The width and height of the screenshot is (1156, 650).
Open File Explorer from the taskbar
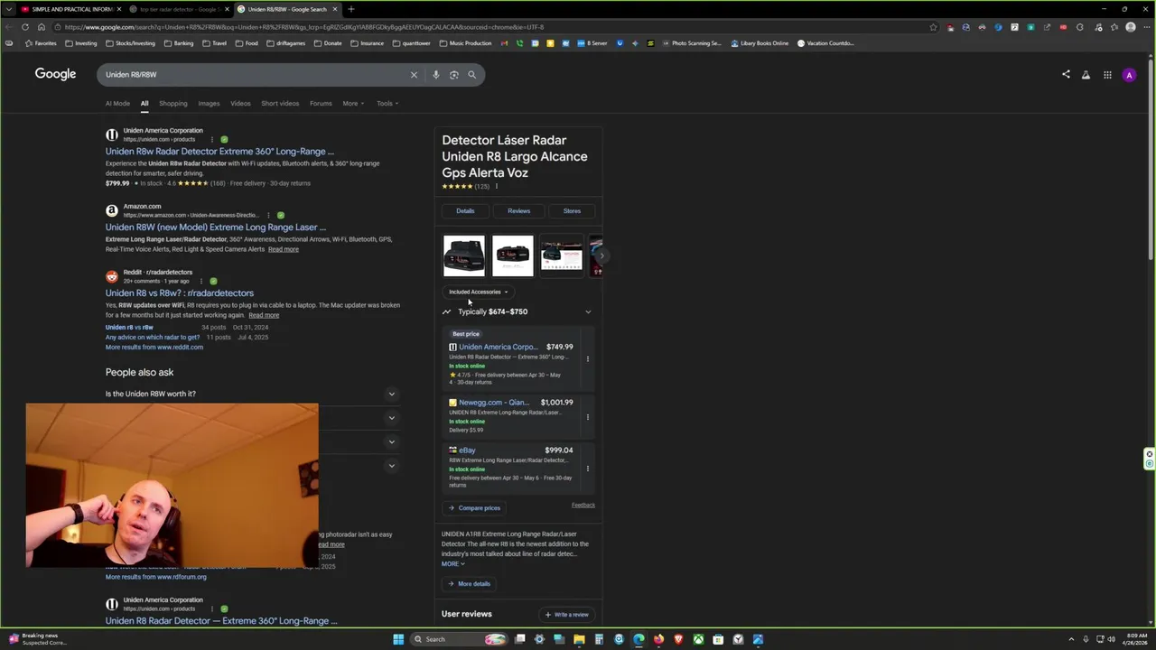pos(579,639)
